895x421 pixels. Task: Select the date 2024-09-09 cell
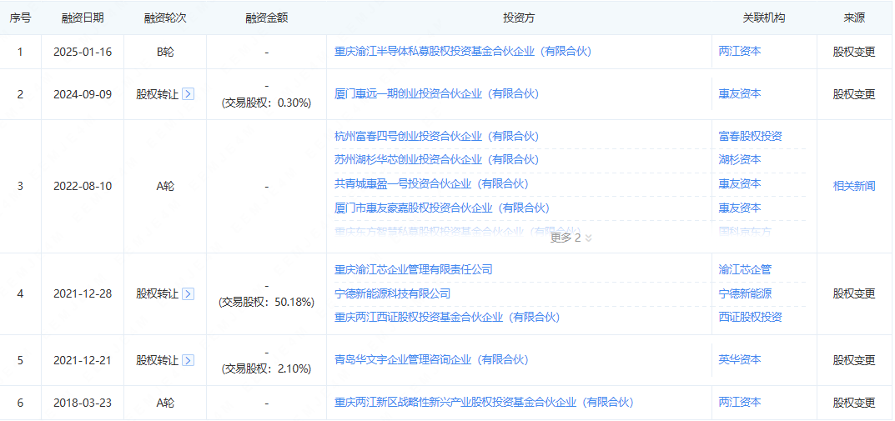(x=83, y=94)
